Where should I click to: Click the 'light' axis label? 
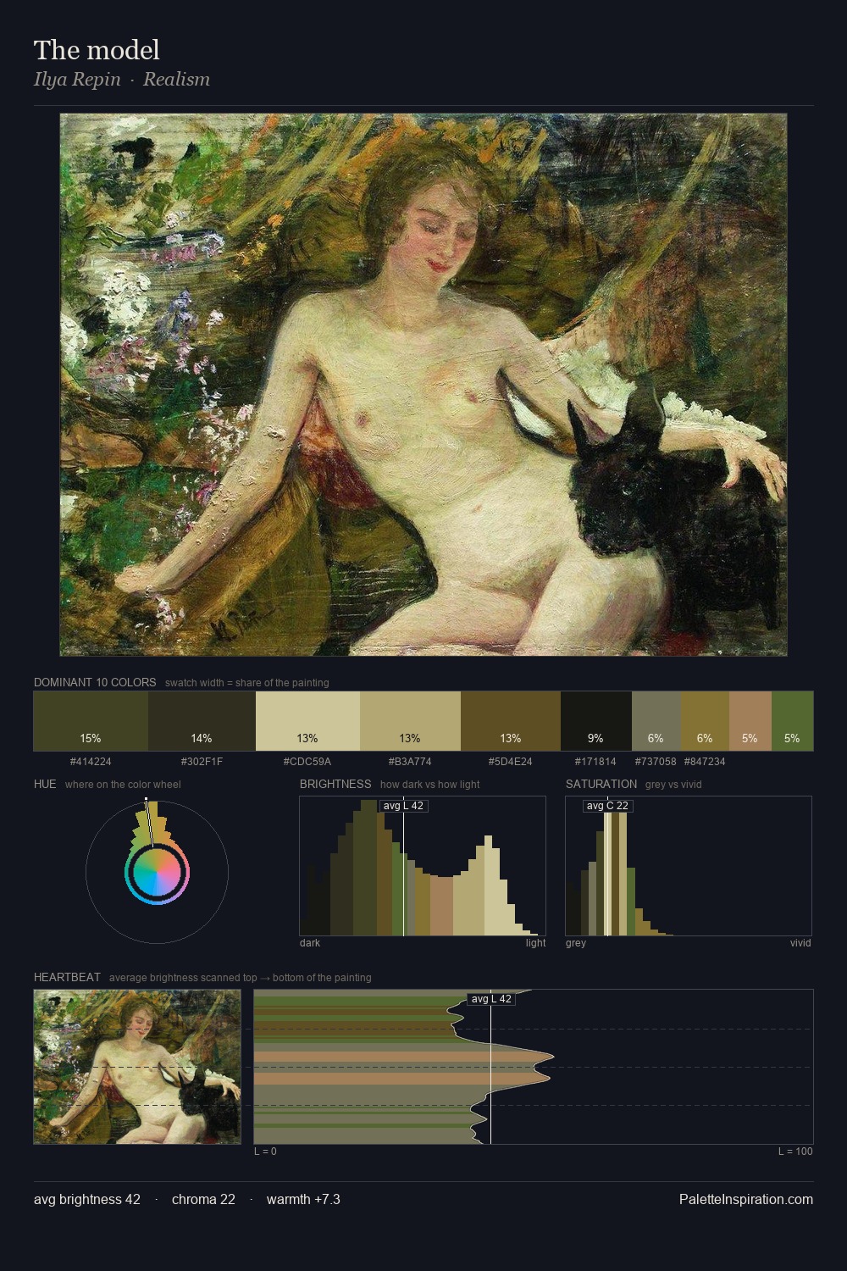coord(535,943)
